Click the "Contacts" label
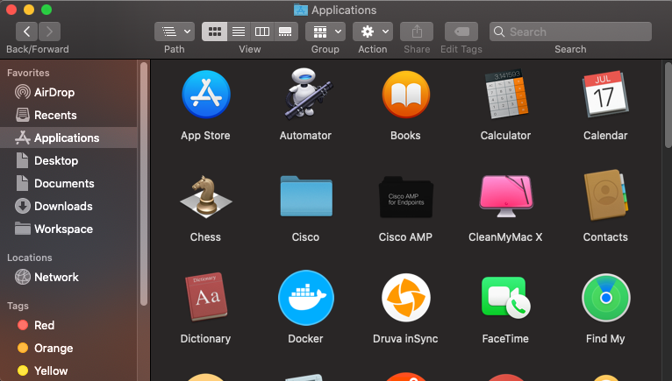Image resolution: width=672 pixels, height=381 pixels. (x=605, y=236)
